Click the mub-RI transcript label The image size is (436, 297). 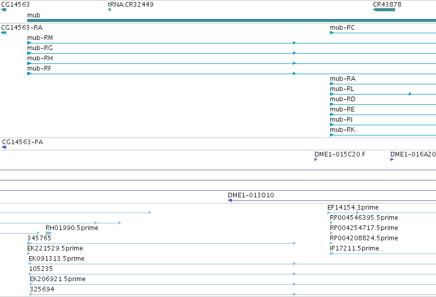[341, 120]
